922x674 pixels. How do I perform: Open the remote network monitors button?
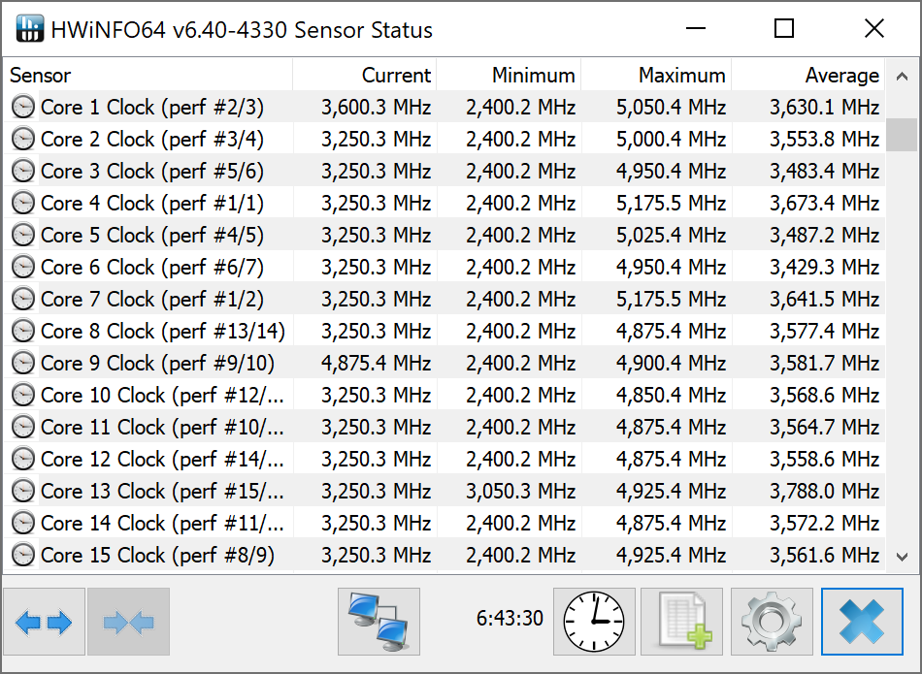pyautogui.click(x=379, y=622)
